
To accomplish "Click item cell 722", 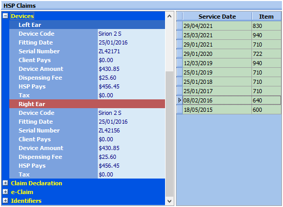I will [x=266, y=54].
